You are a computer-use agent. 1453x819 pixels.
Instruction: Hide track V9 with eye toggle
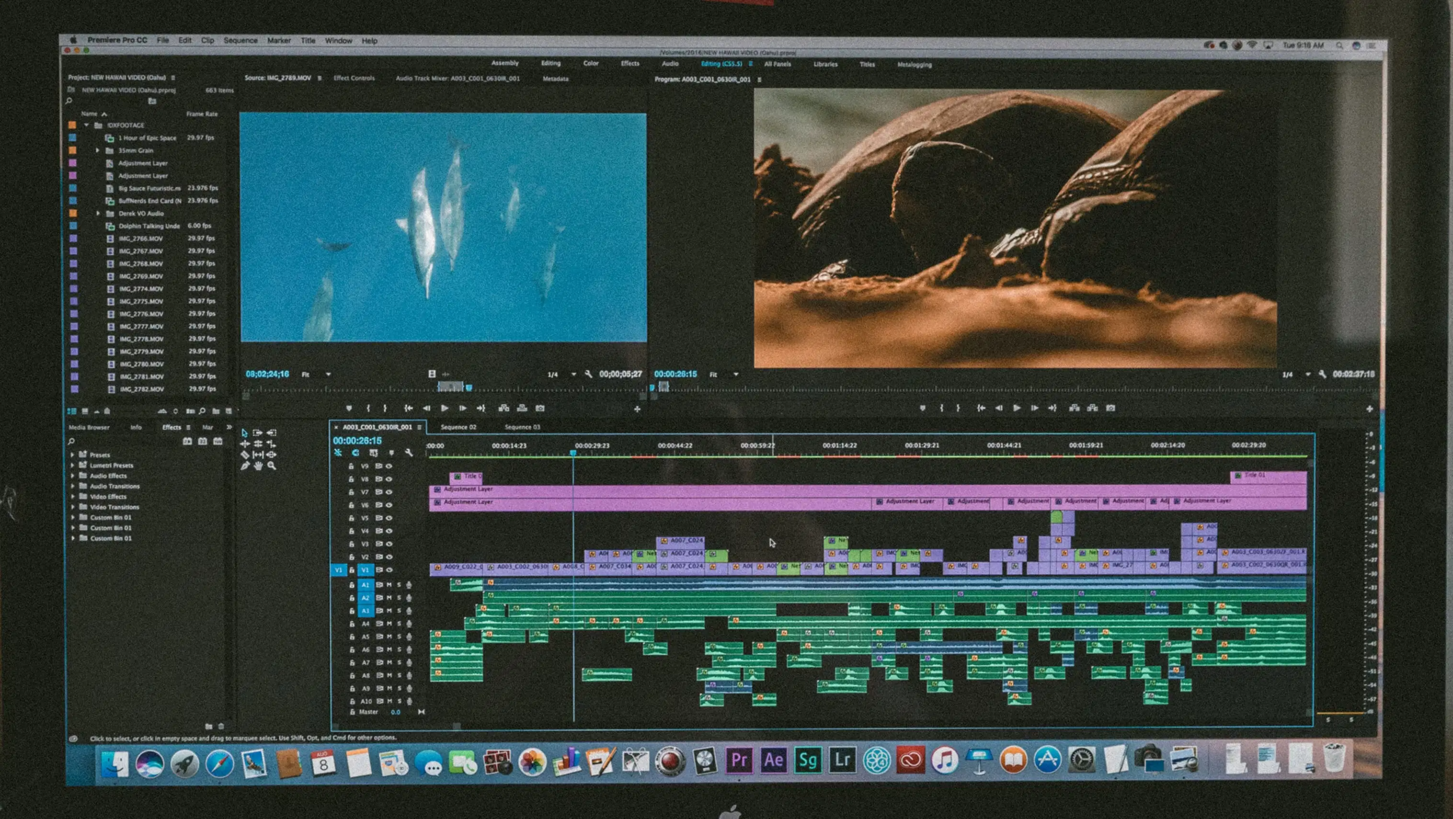[389, 466]
